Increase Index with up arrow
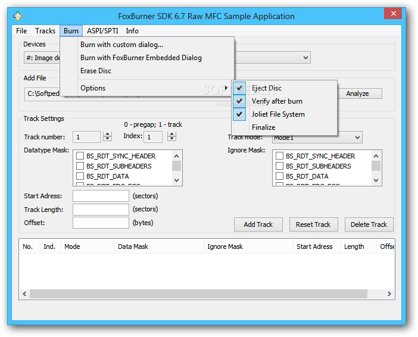 172,134
